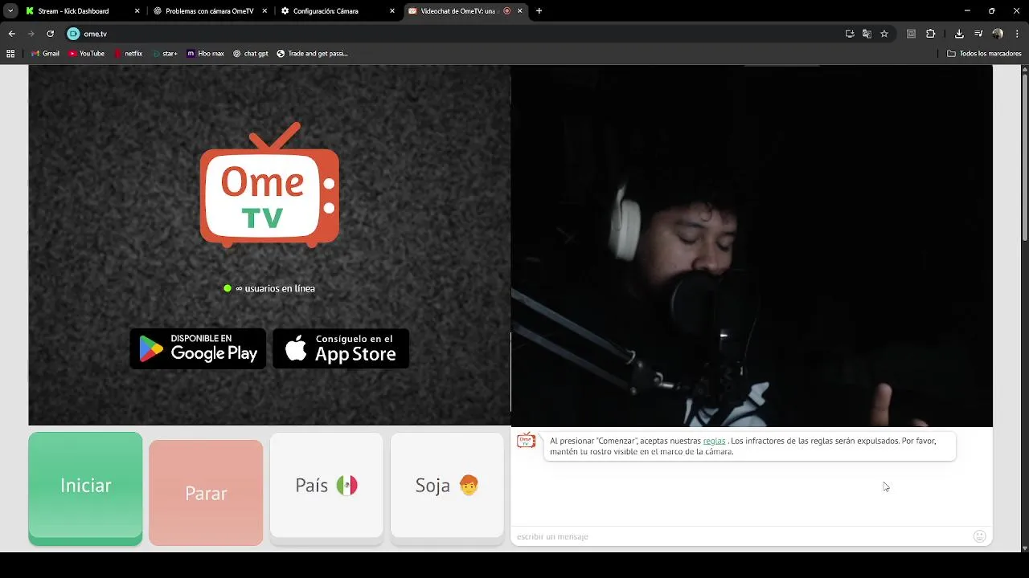Bookmark this page with the star icon
The image size is (1029, 578).
pos(884,34)
